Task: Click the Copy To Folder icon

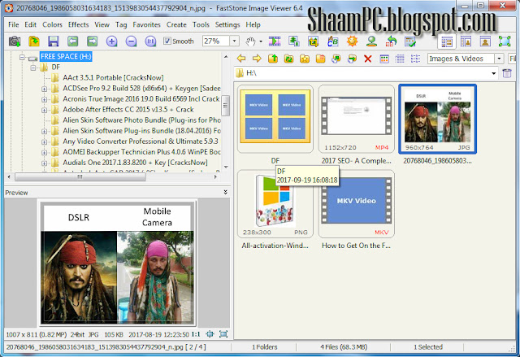Action: click(336, 59)
